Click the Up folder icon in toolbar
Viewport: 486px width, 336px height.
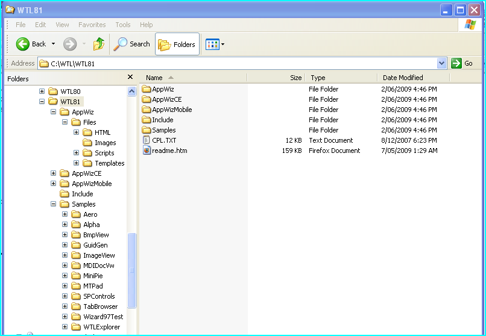click(x=99, y=44)
